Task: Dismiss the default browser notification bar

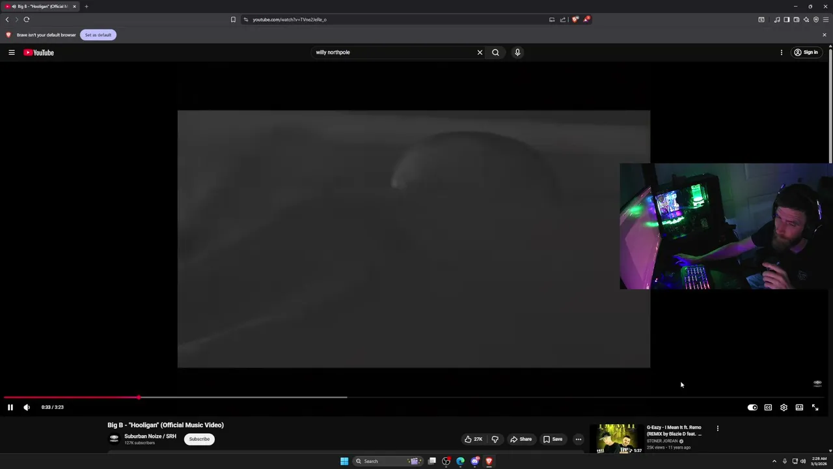Action: 825,35
